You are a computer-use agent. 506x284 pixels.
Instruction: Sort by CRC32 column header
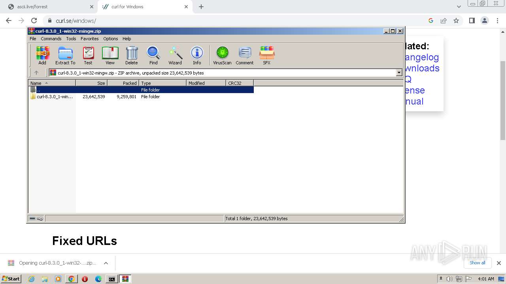(240, 83)
